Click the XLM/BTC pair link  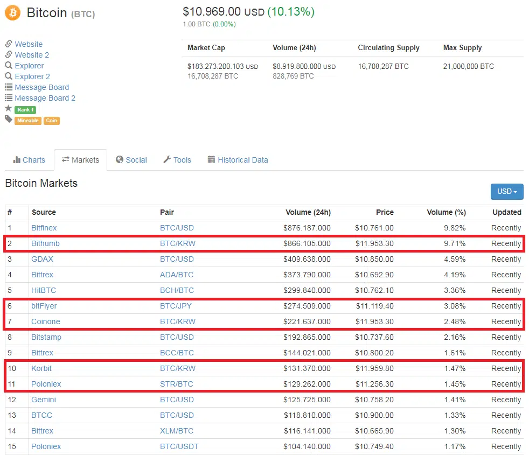(x=177, y=431)
